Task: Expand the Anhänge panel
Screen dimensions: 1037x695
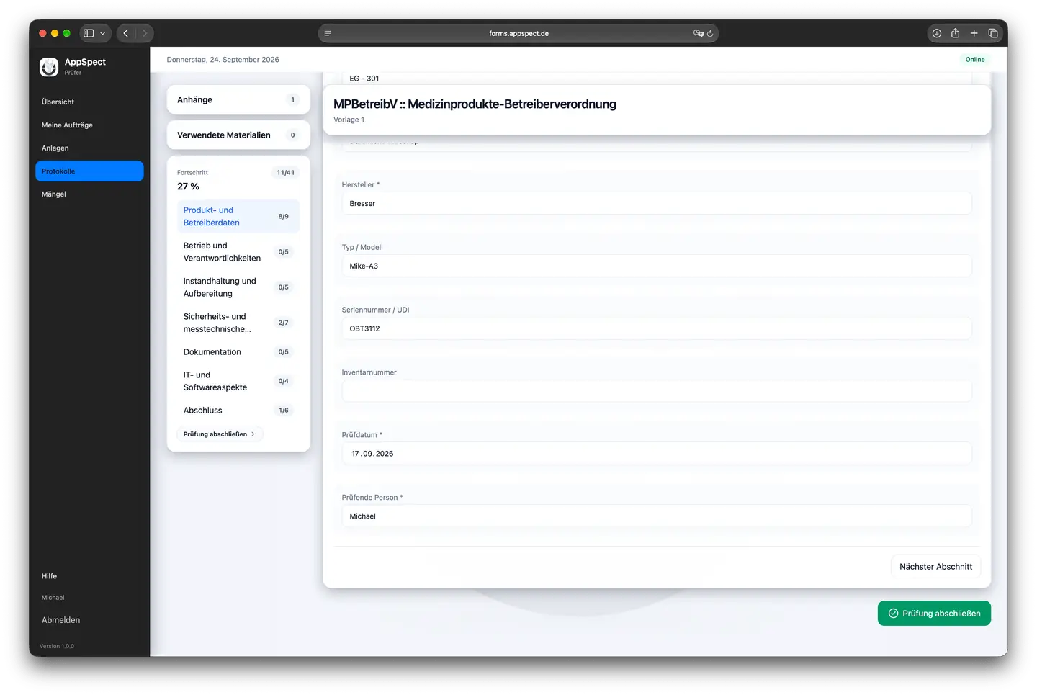Action: [x=238, y=99]
